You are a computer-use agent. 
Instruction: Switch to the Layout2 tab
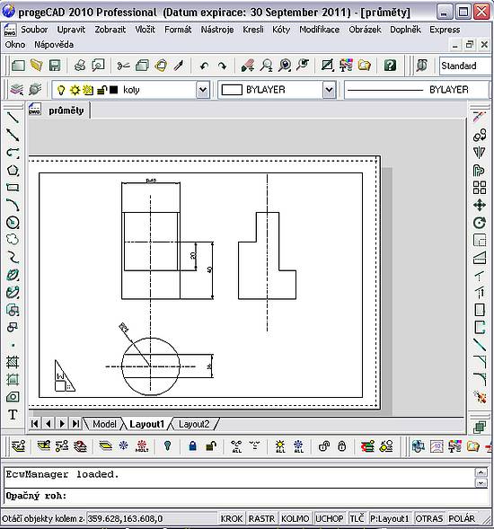coord(194,424)
